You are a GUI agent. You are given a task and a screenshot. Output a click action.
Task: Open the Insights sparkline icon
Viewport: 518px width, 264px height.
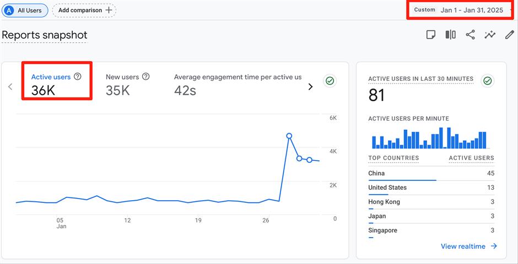(x=490, y=35)
